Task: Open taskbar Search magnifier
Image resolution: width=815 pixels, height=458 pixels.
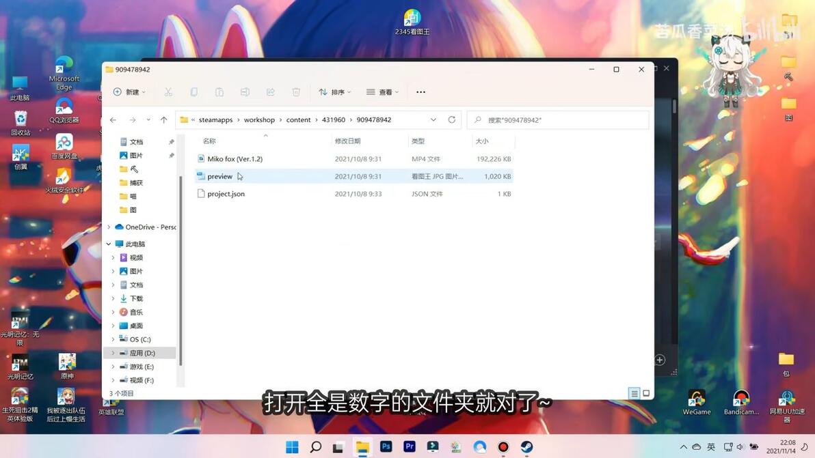Action: [x=315, y=446]
